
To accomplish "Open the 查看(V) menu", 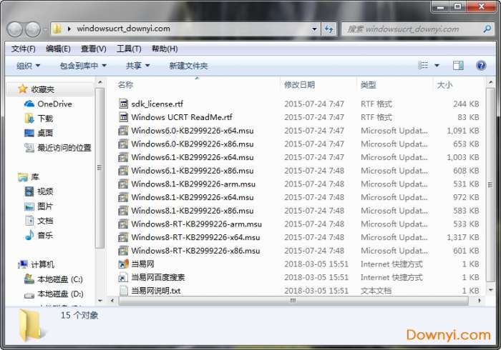I will point(93,49).
